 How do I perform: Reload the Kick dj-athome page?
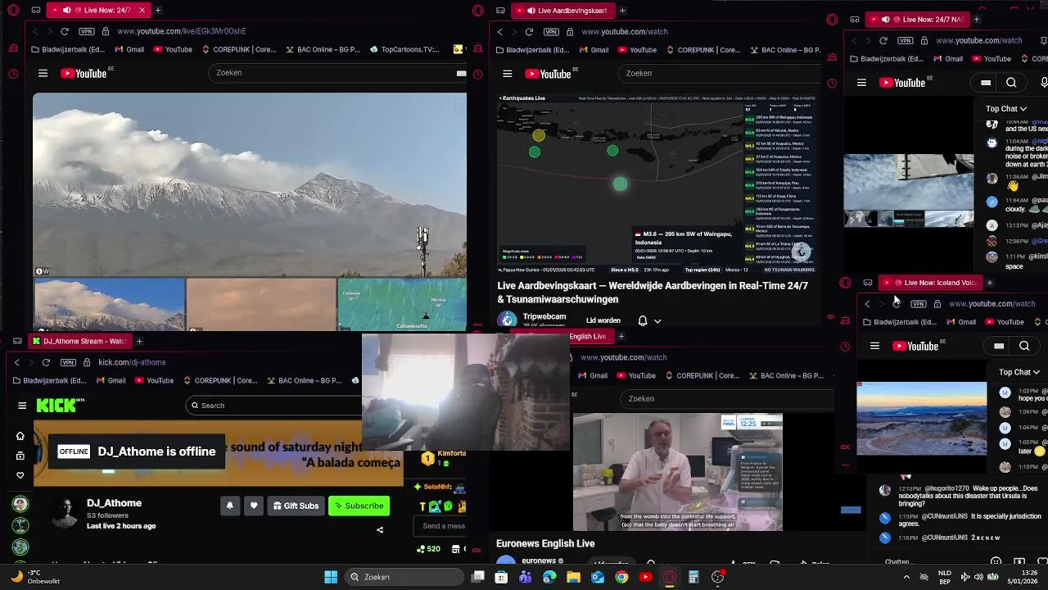pyautogui.click(x=46, y=362)
